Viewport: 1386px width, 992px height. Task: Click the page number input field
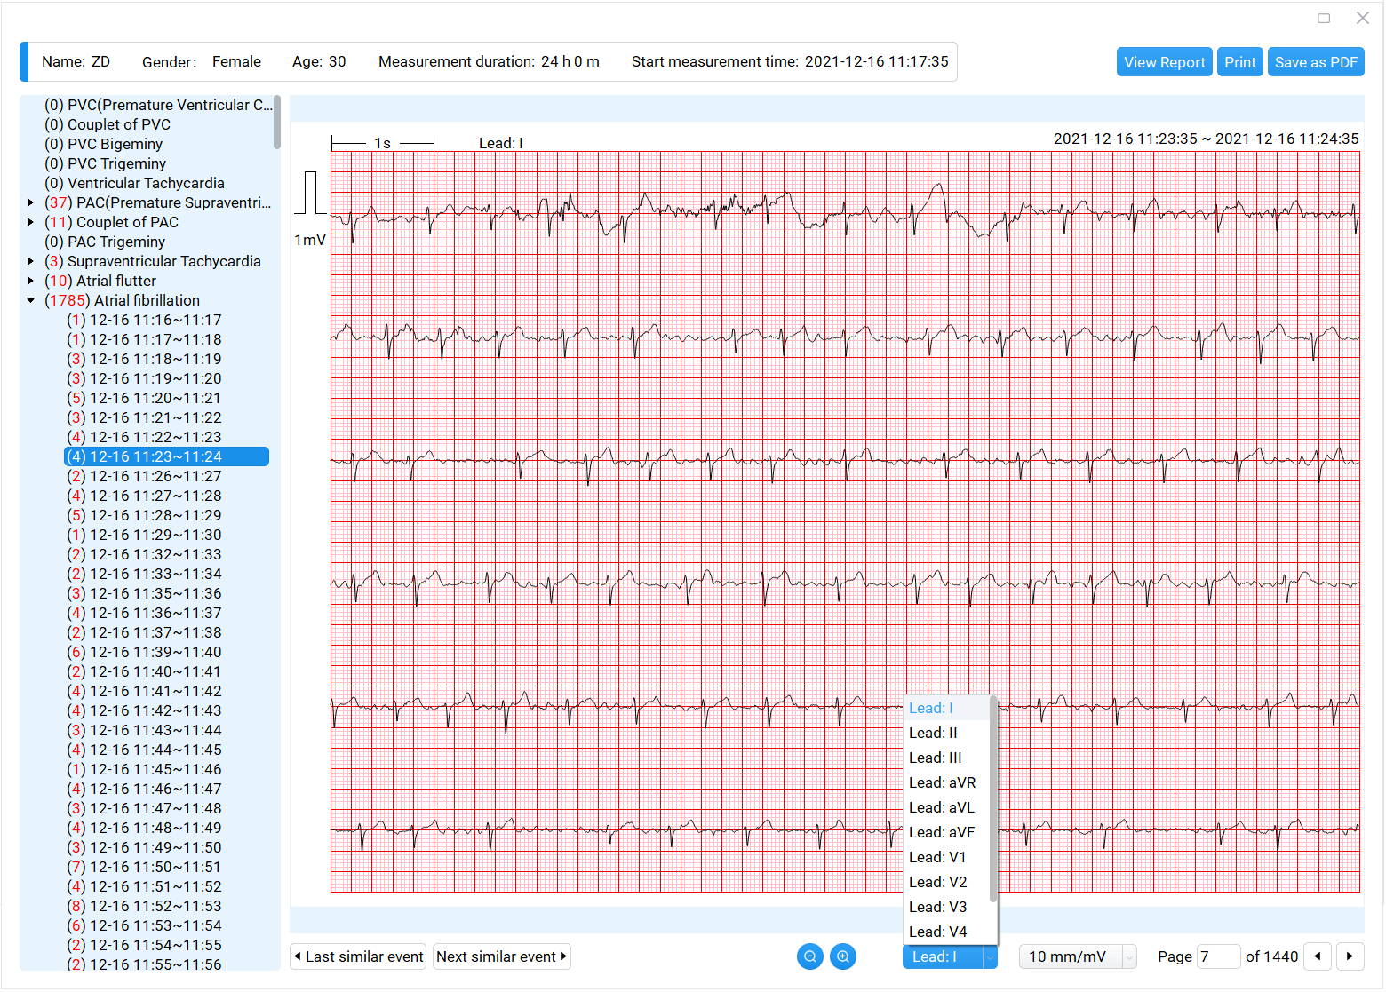tap(1219, 956)
